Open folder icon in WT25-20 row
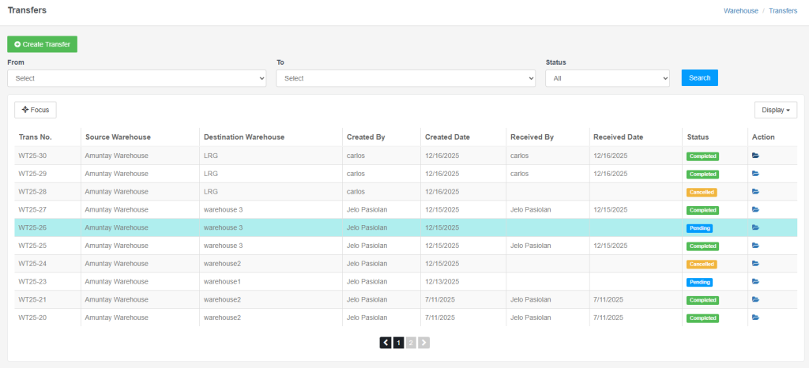809x368 pixels. 755,317
